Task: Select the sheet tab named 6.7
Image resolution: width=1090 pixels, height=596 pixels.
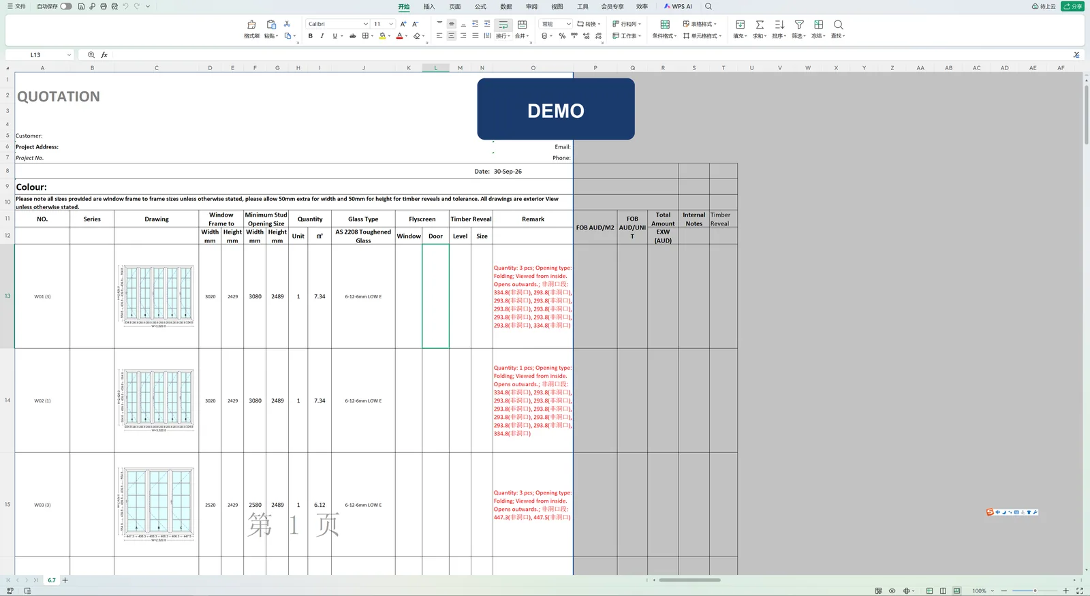Action: 52,580
